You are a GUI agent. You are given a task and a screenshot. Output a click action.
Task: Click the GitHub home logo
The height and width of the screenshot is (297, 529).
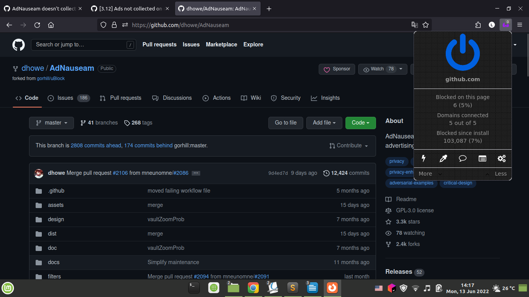(18, 44)
